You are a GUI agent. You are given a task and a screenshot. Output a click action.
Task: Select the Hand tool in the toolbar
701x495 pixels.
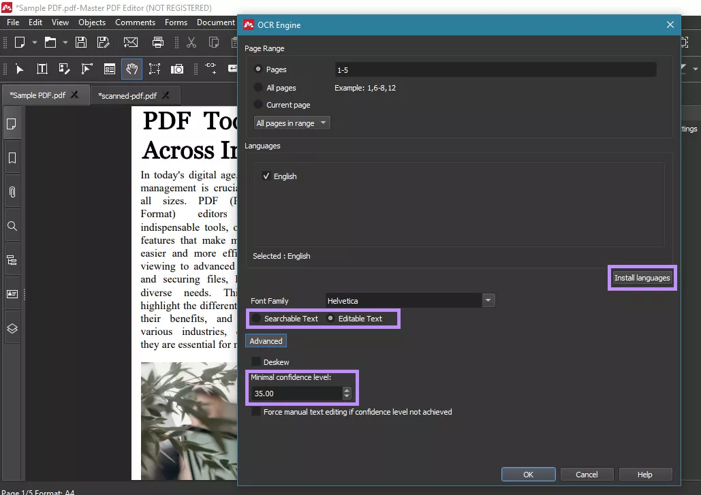(131, 69)
